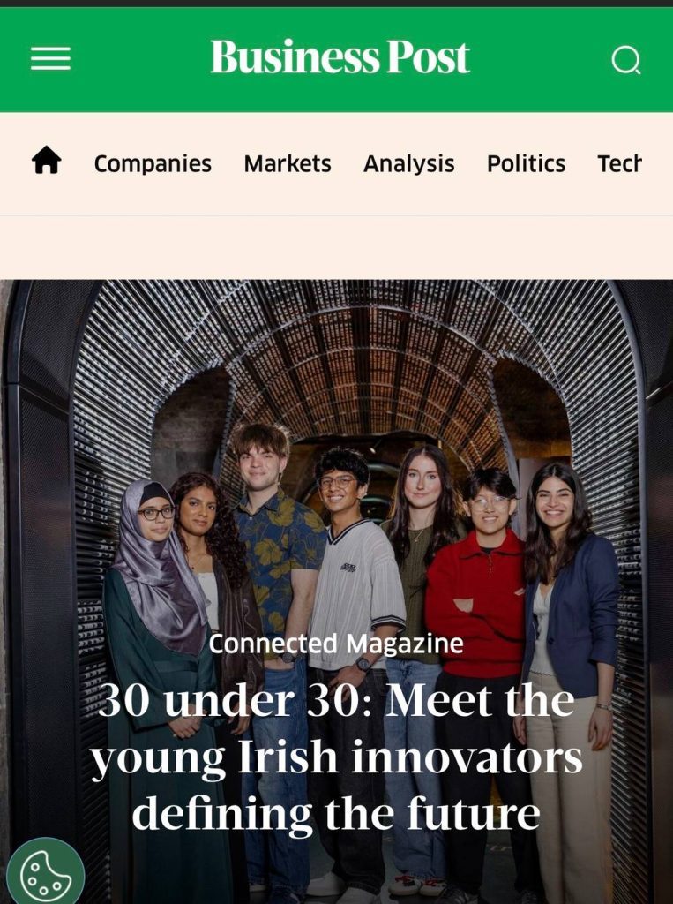Switch to the Analysis section

click(x=409, y=163)
